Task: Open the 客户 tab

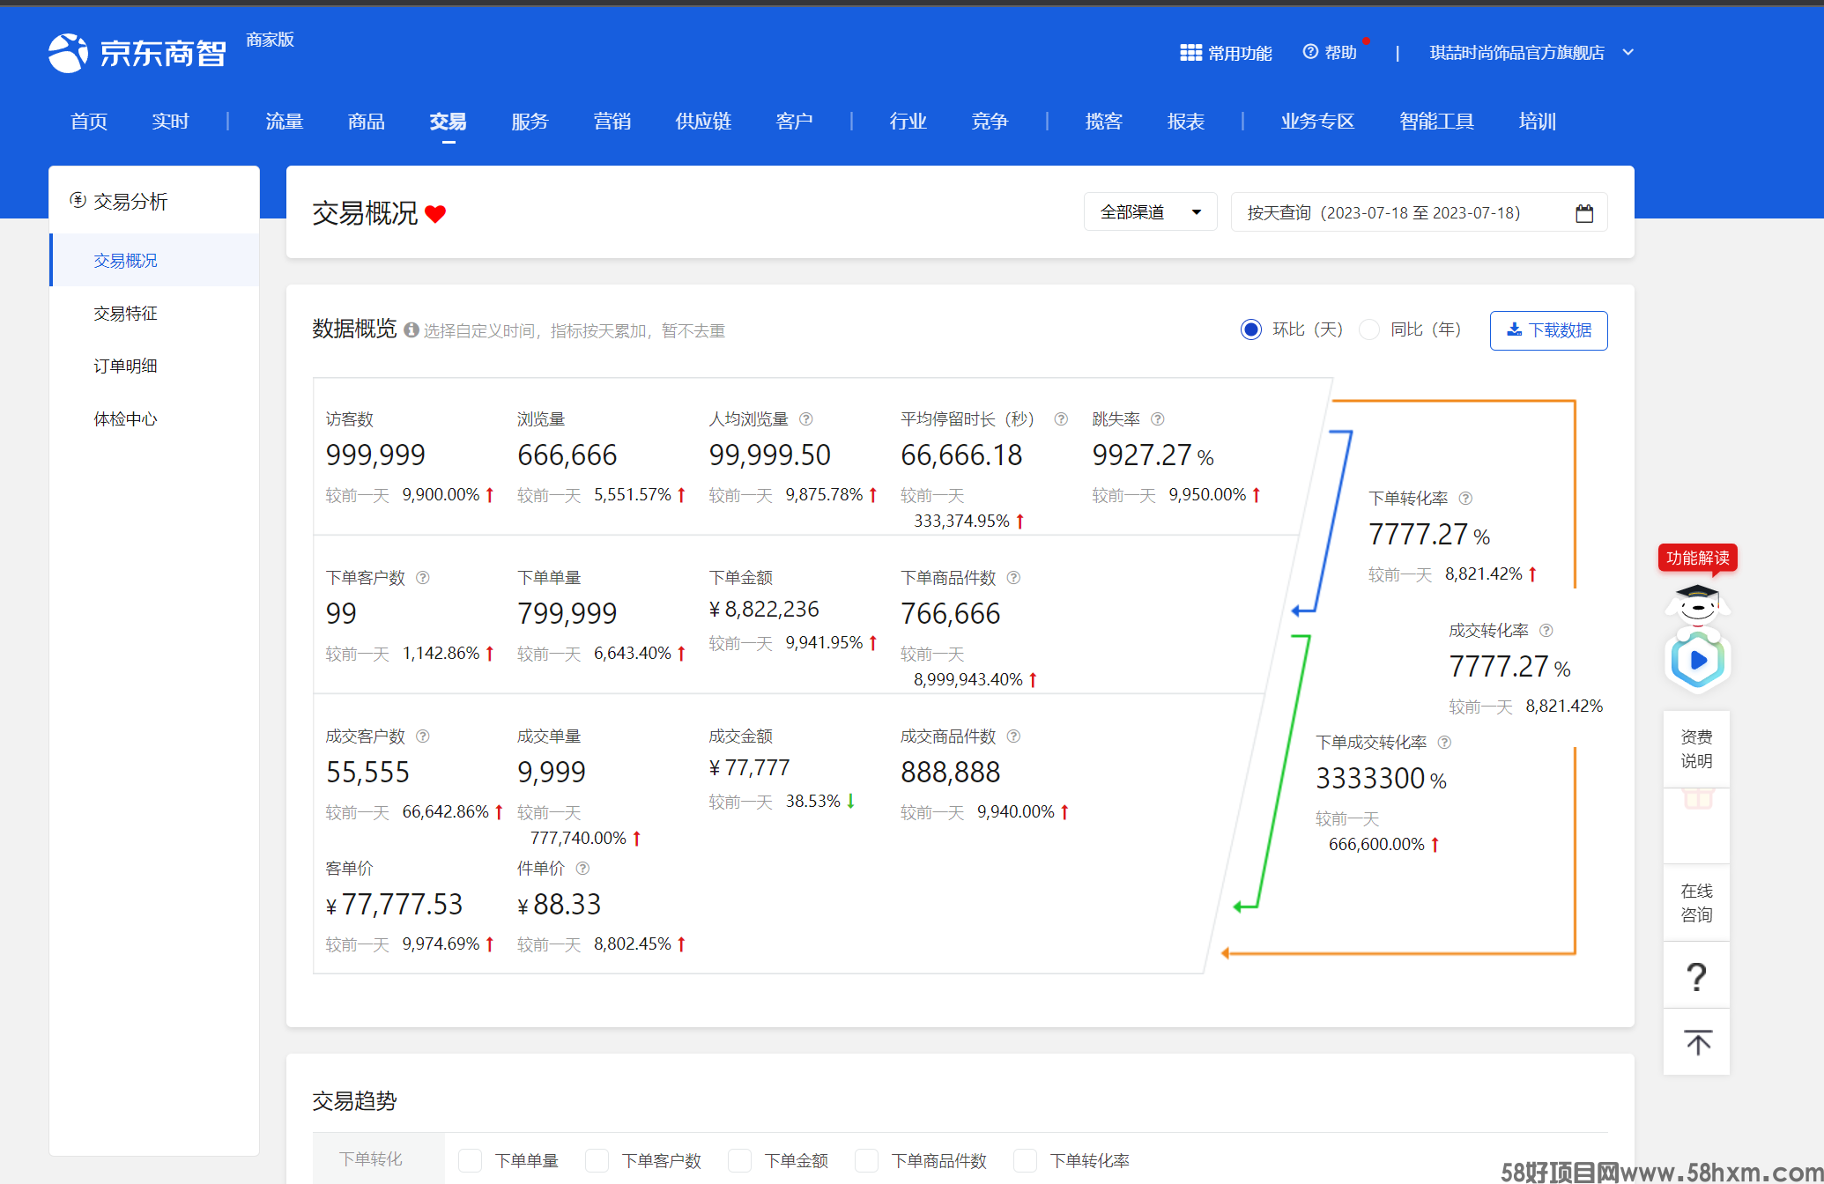Action: tap(795, 122)
